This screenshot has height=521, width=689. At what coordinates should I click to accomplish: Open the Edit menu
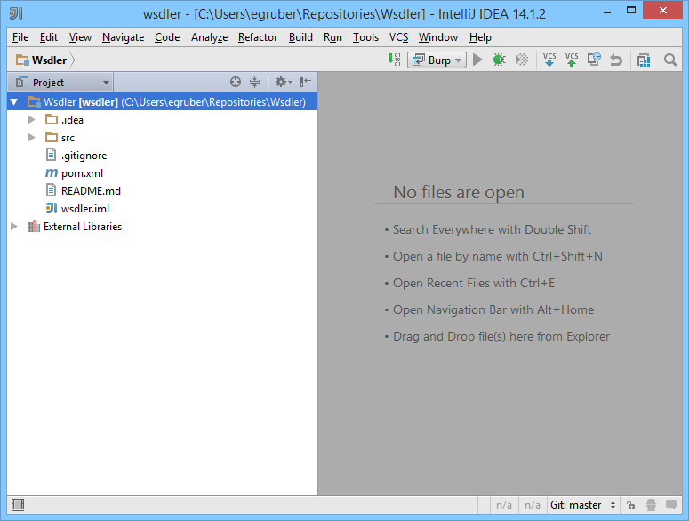click(x=49, y=37)
